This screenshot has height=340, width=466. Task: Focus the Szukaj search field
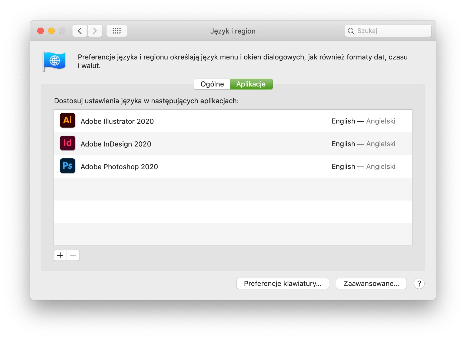click(388, 31)
